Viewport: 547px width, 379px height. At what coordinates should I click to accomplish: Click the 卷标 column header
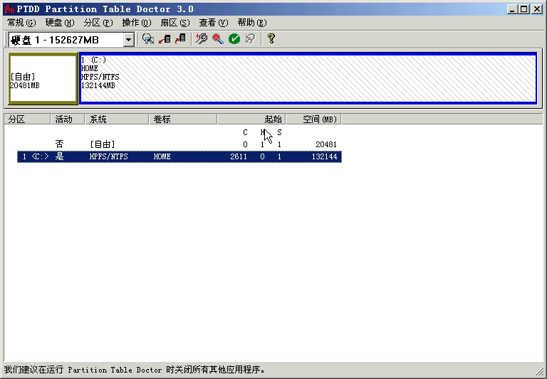[183, 119]
